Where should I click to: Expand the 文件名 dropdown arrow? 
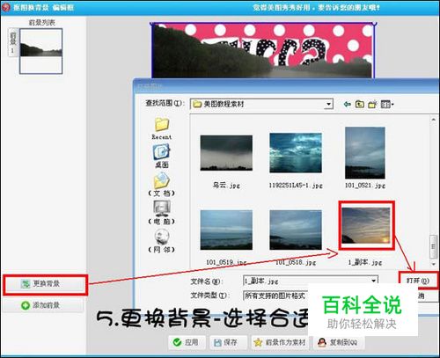pos(374,281)
